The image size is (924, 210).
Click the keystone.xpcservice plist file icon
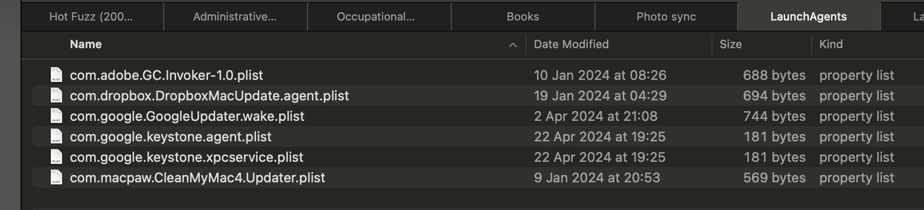coord(56,157)
